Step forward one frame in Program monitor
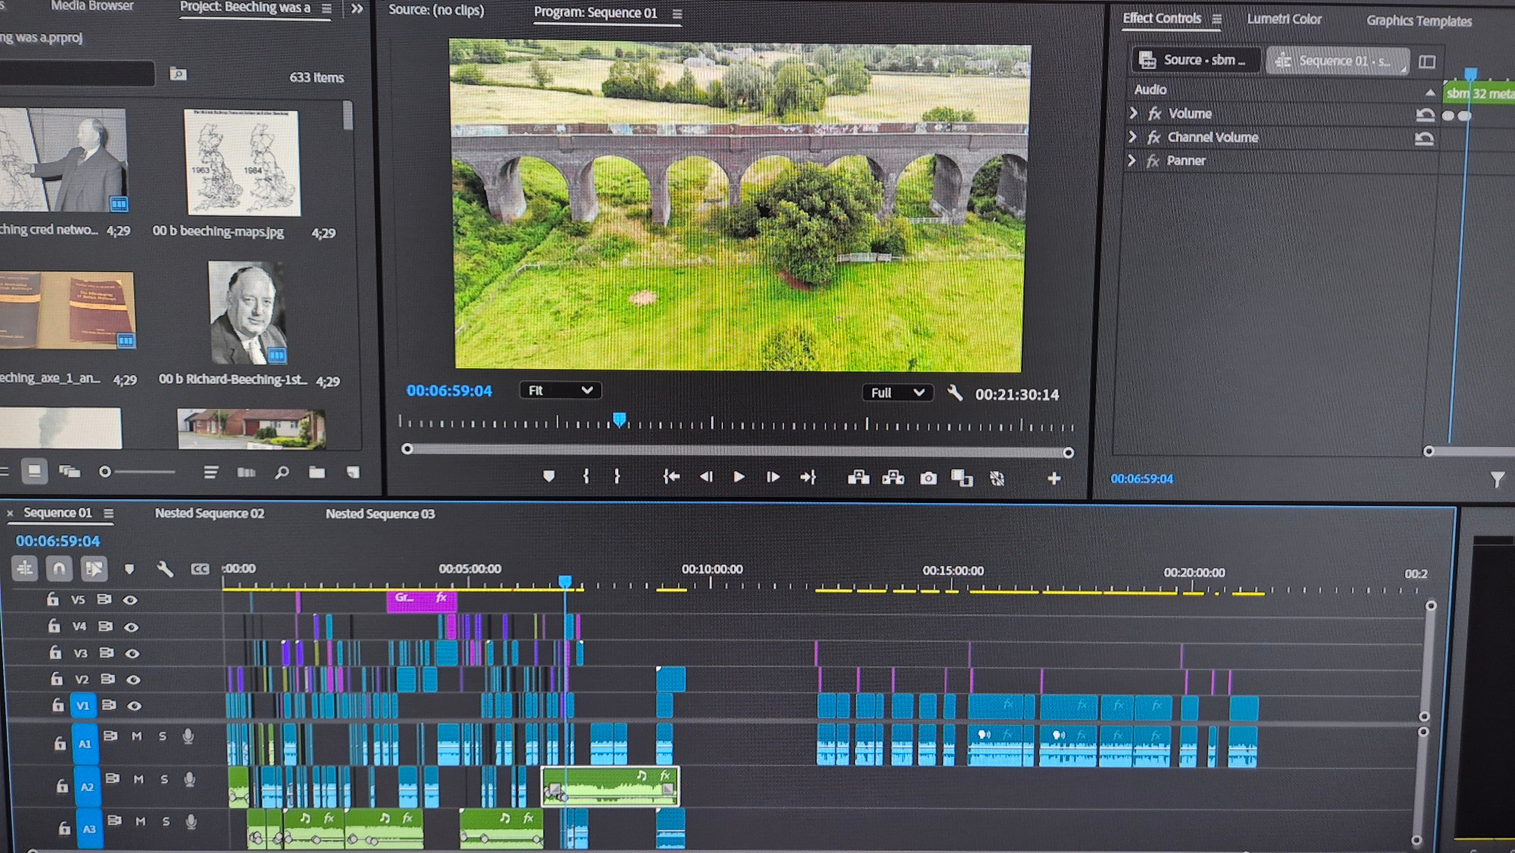The height and width of the screenshot is (853, 1515). click(x=773, y=476)
